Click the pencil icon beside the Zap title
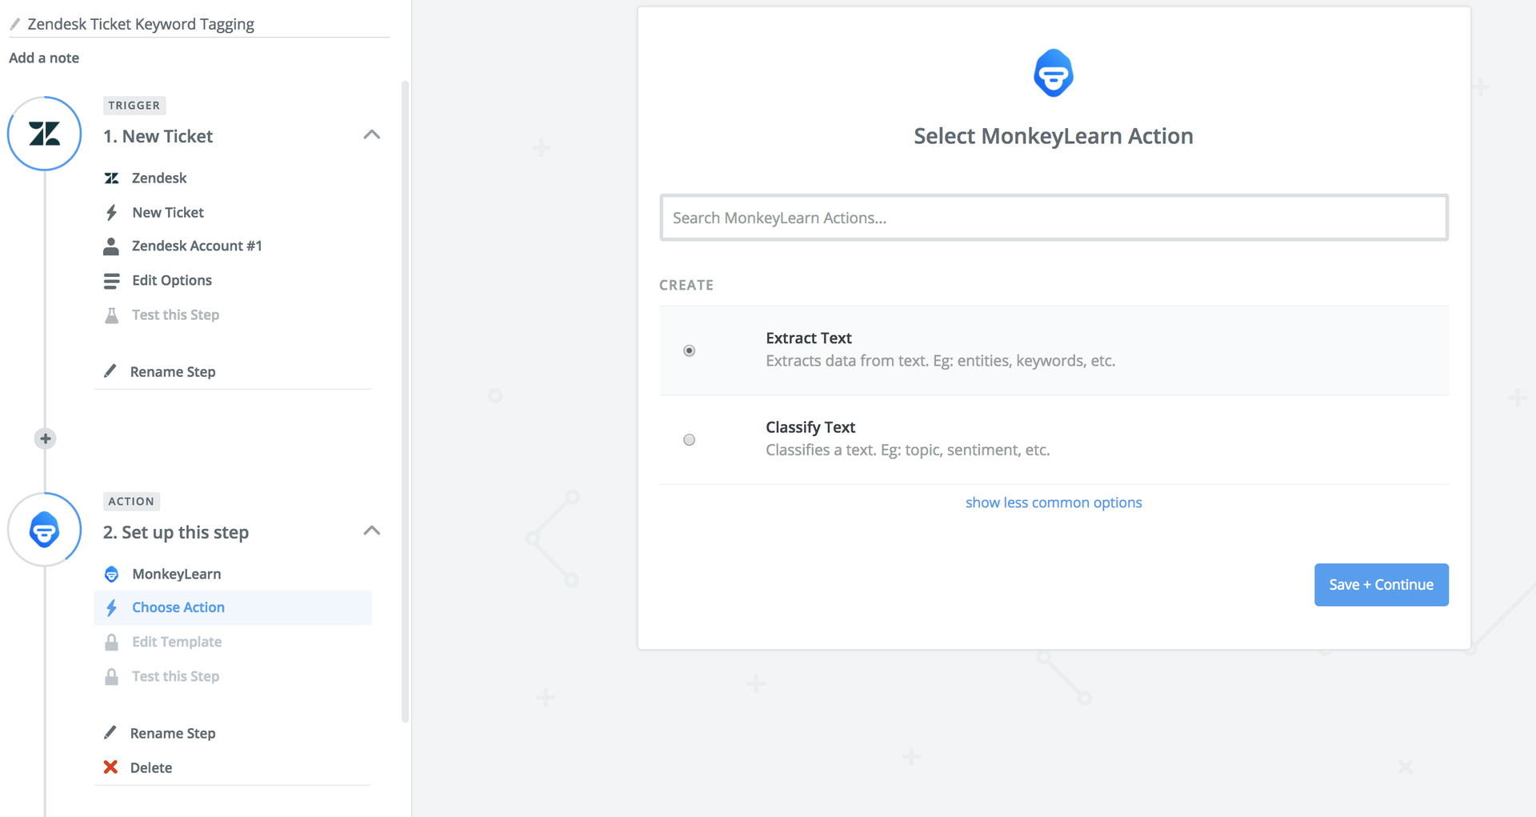 (14, 24)
